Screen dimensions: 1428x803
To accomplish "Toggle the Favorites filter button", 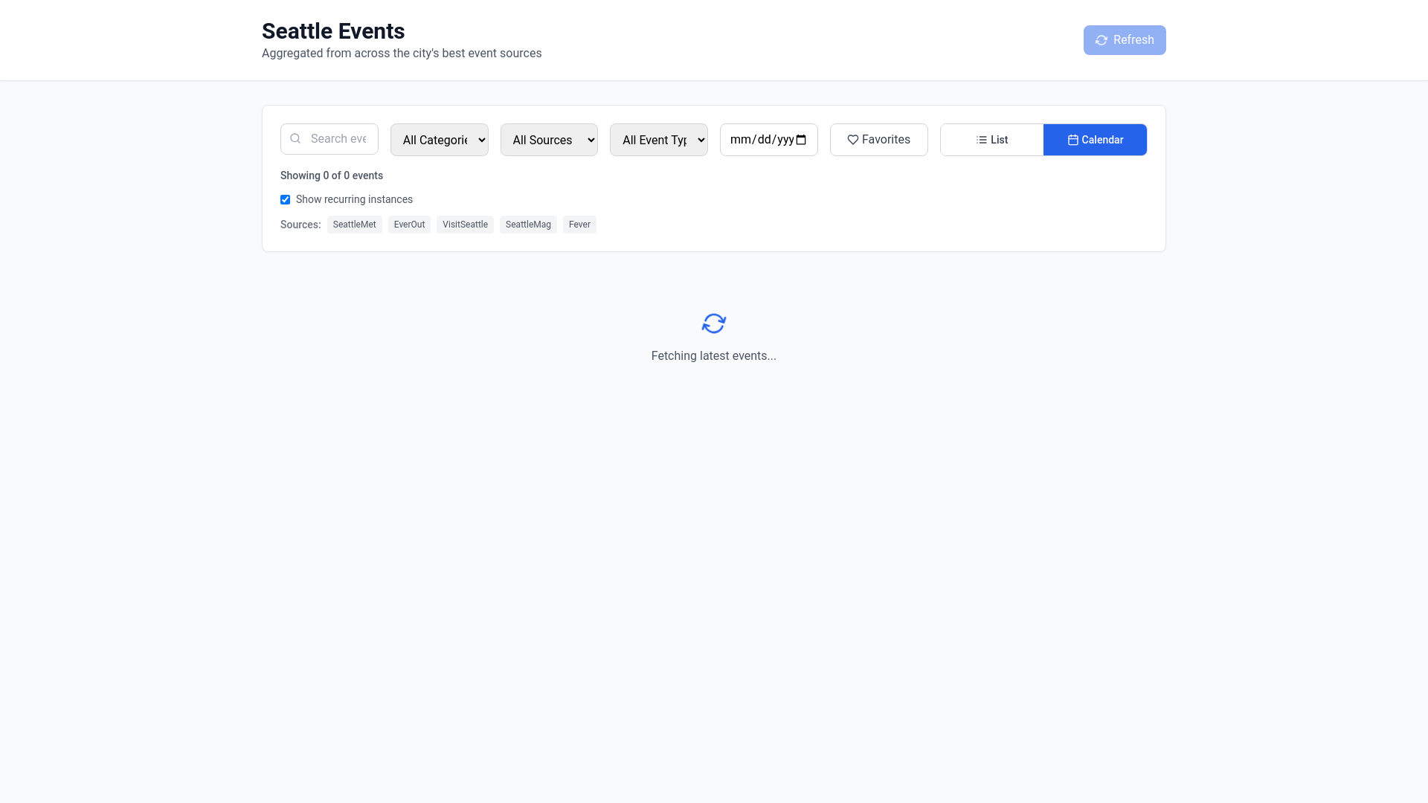I will tap(878, 140).
